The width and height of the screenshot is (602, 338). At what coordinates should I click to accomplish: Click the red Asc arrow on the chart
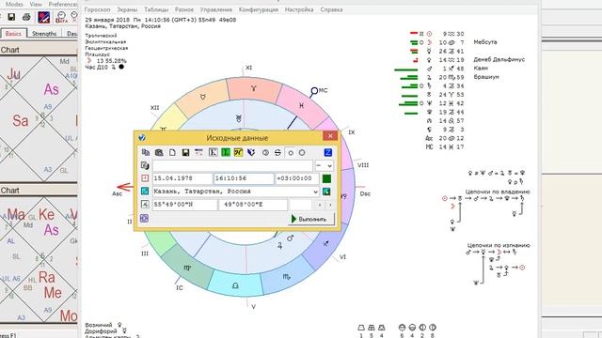(x=125, y=187)
